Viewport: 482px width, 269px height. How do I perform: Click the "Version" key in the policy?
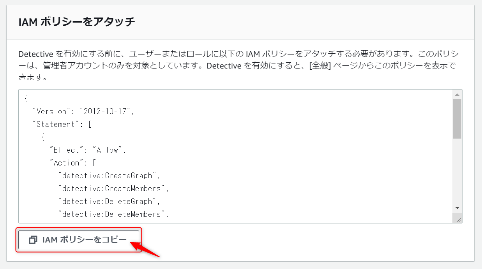click(51, 111)
